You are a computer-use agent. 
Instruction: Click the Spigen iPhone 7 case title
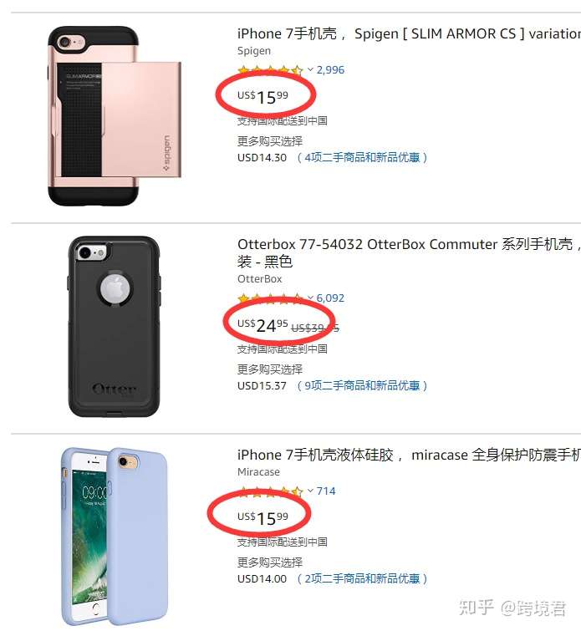click(x=409, y=33)
